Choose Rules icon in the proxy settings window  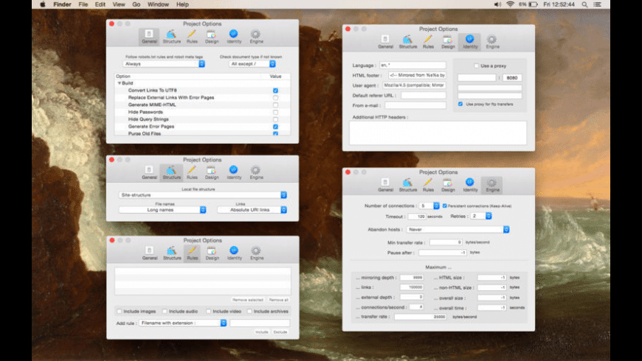tap(428, 42)
